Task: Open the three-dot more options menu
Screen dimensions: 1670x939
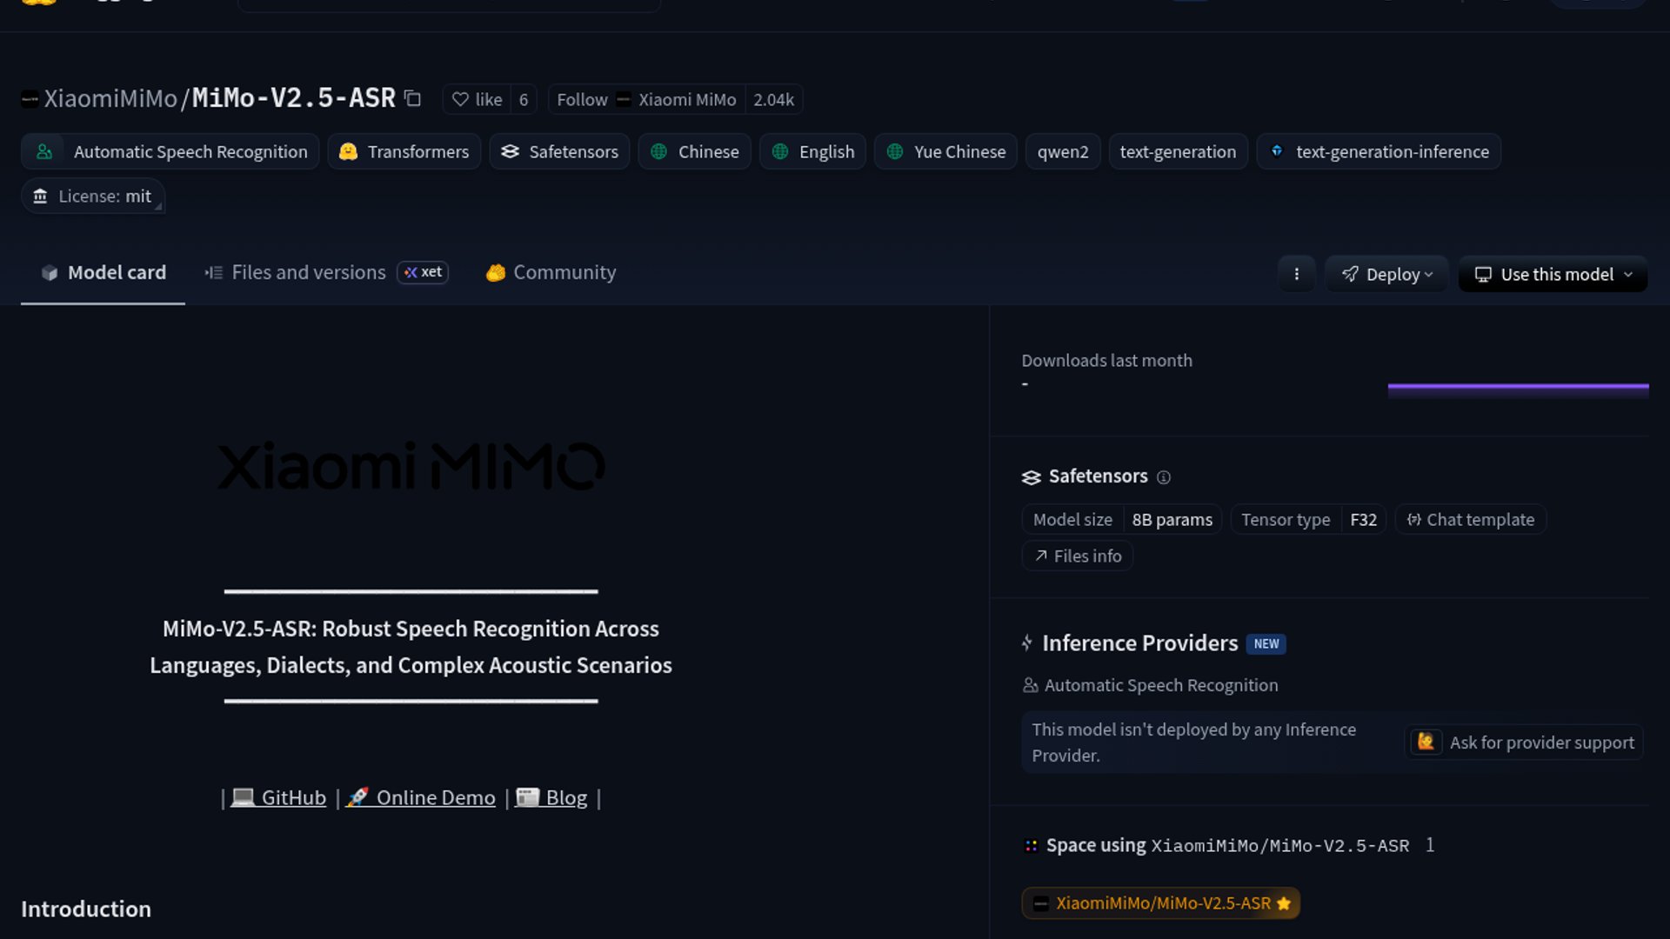Action: pos(1296,274)
